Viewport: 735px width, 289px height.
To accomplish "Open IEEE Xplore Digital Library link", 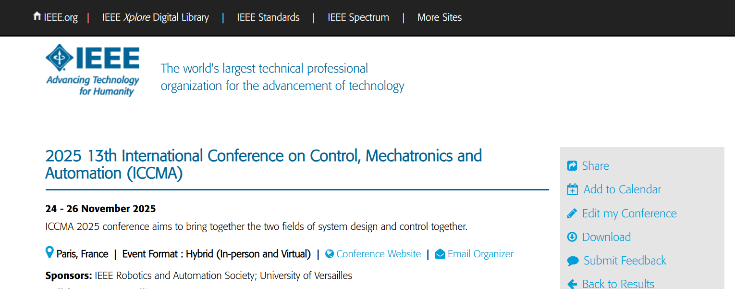I will pos(156,17).
